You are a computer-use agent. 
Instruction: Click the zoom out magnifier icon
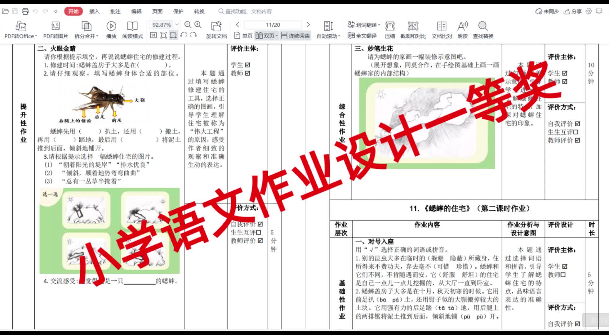(188, 25)
